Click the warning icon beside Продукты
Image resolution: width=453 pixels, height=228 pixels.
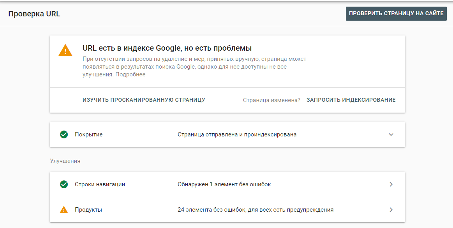coord(64,210)
